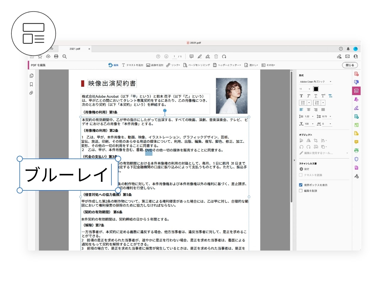Close the 2021.pdf tab
The width and height of the screenshot is (389, 291).
[89, 49]
